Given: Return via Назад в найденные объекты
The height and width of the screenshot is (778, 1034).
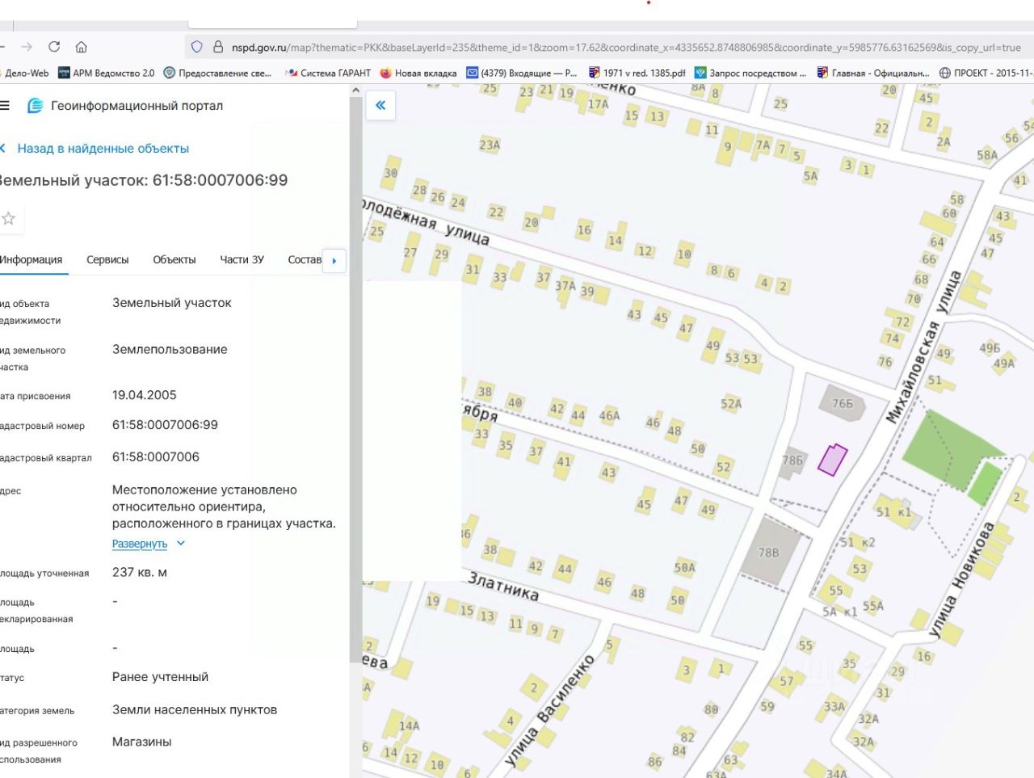Looking at the screenshot, I should pyautogui.click(x=103, y=149).
